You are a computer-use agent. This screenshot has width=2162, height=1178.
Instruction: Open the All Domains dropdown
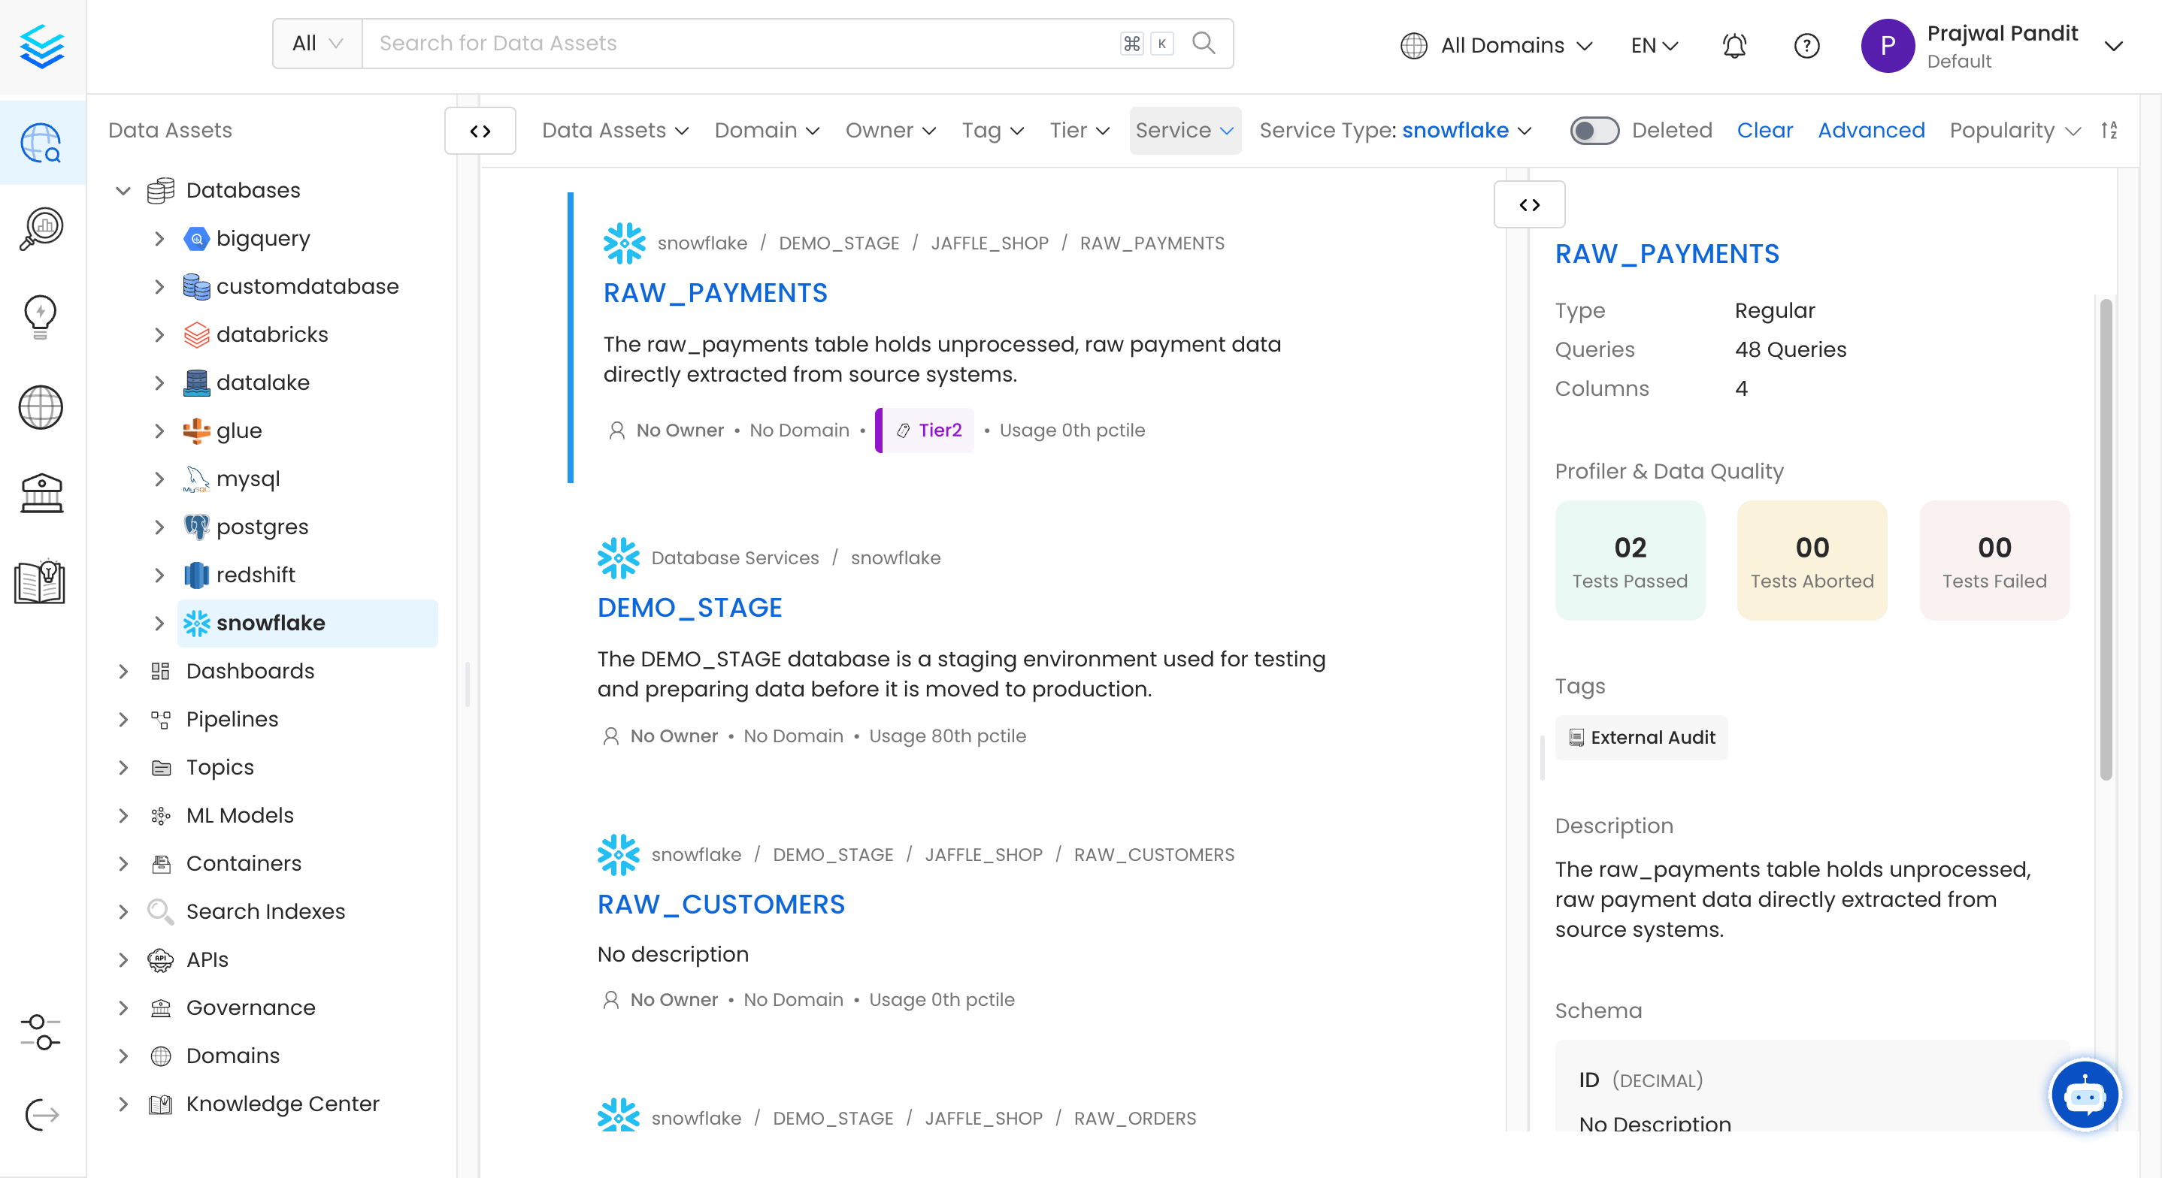coord(1497,45)
